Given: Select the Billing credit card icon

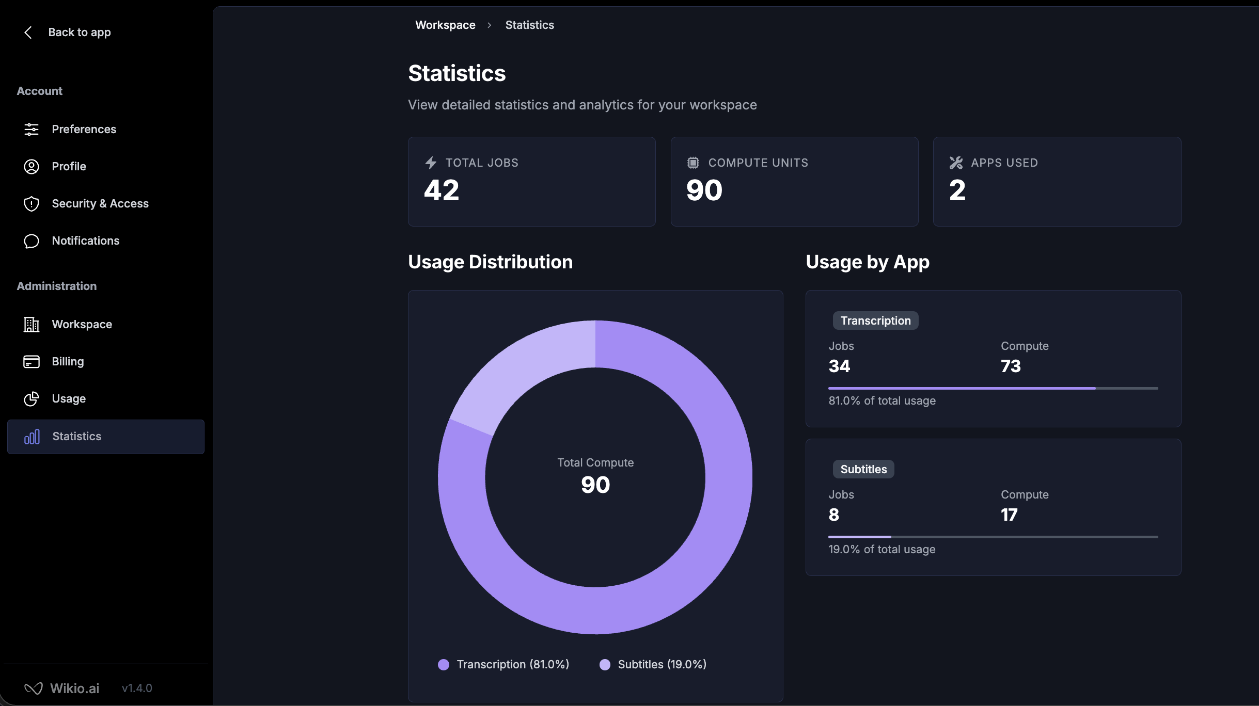Looking at the screenshot, I should [x=32, y=361].
